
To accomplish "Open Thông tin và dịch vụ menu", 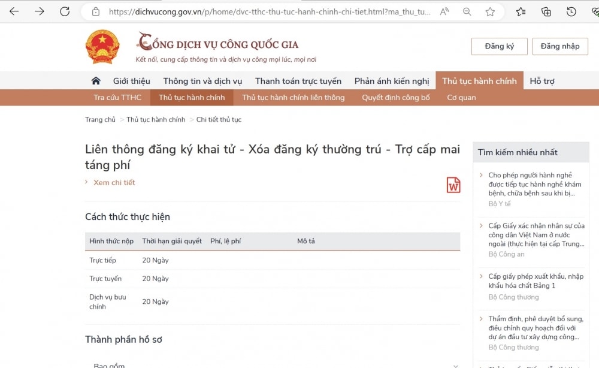I will pyautogui.click(x=202, y=81).
